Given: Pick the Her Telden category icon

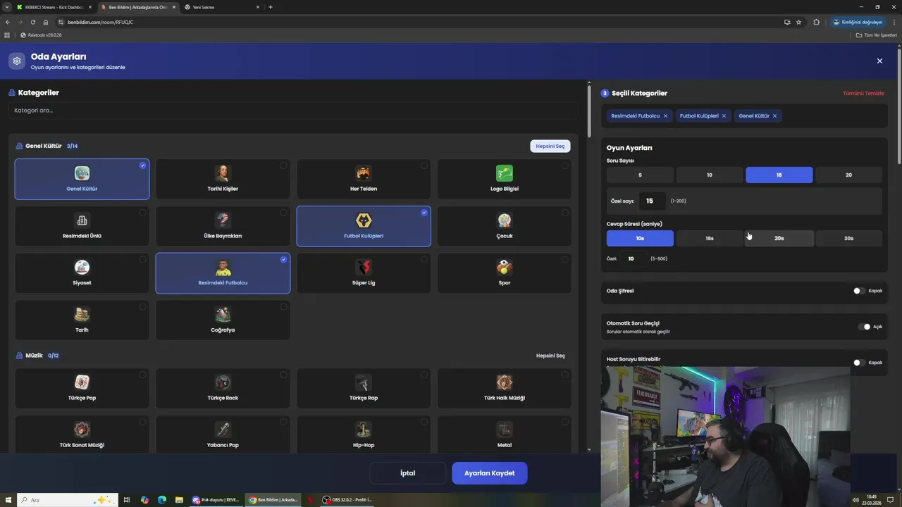Looking at the screenshot, I should click(364, 173).
